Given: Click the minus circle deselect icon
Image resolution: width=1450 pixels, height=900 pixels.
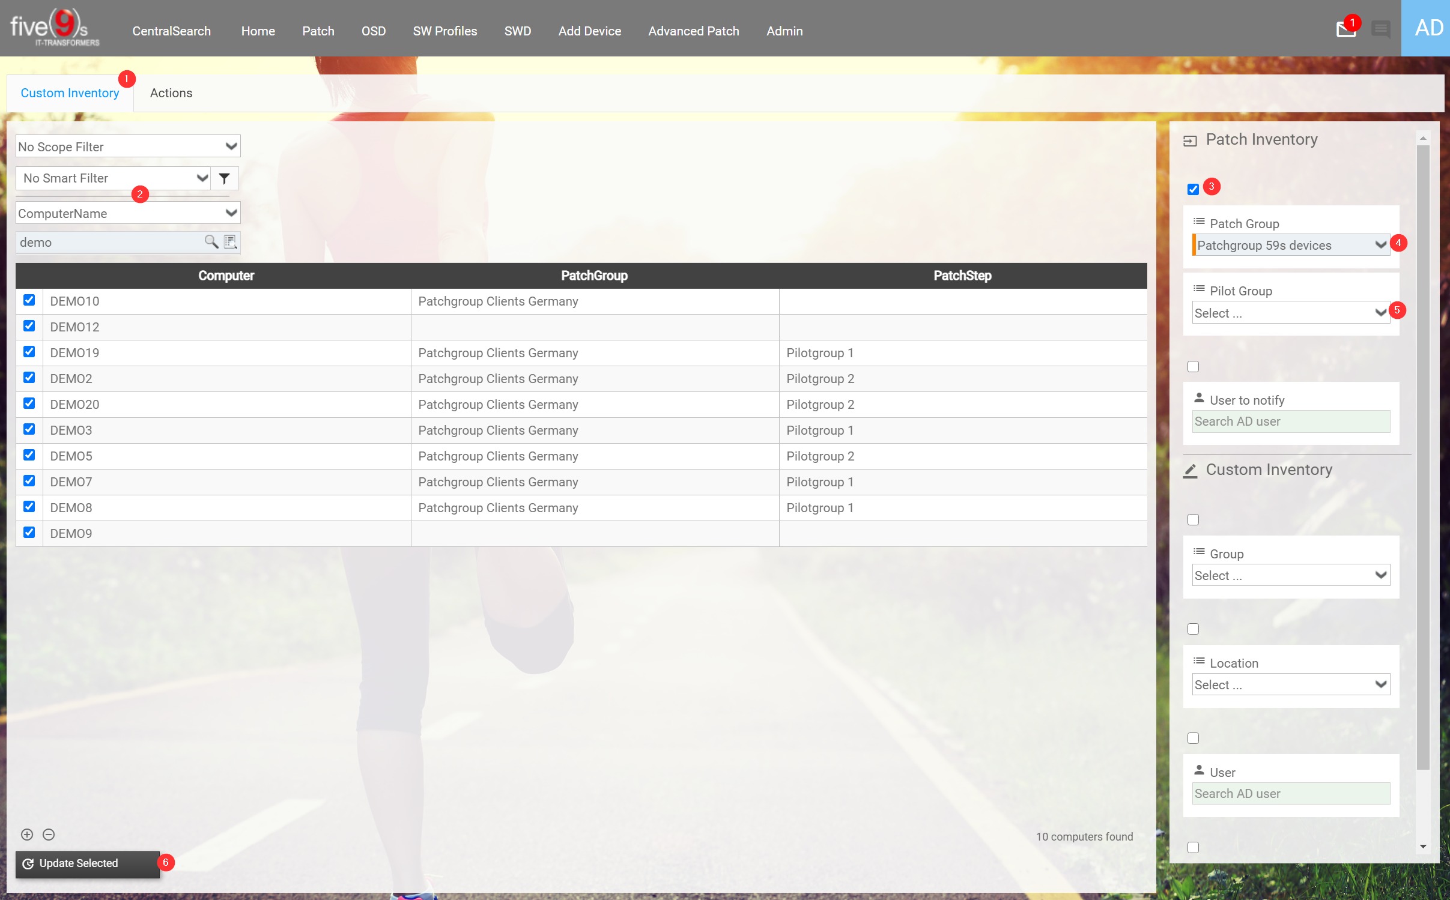Looking at the screenshot, I should pos(49,835).
